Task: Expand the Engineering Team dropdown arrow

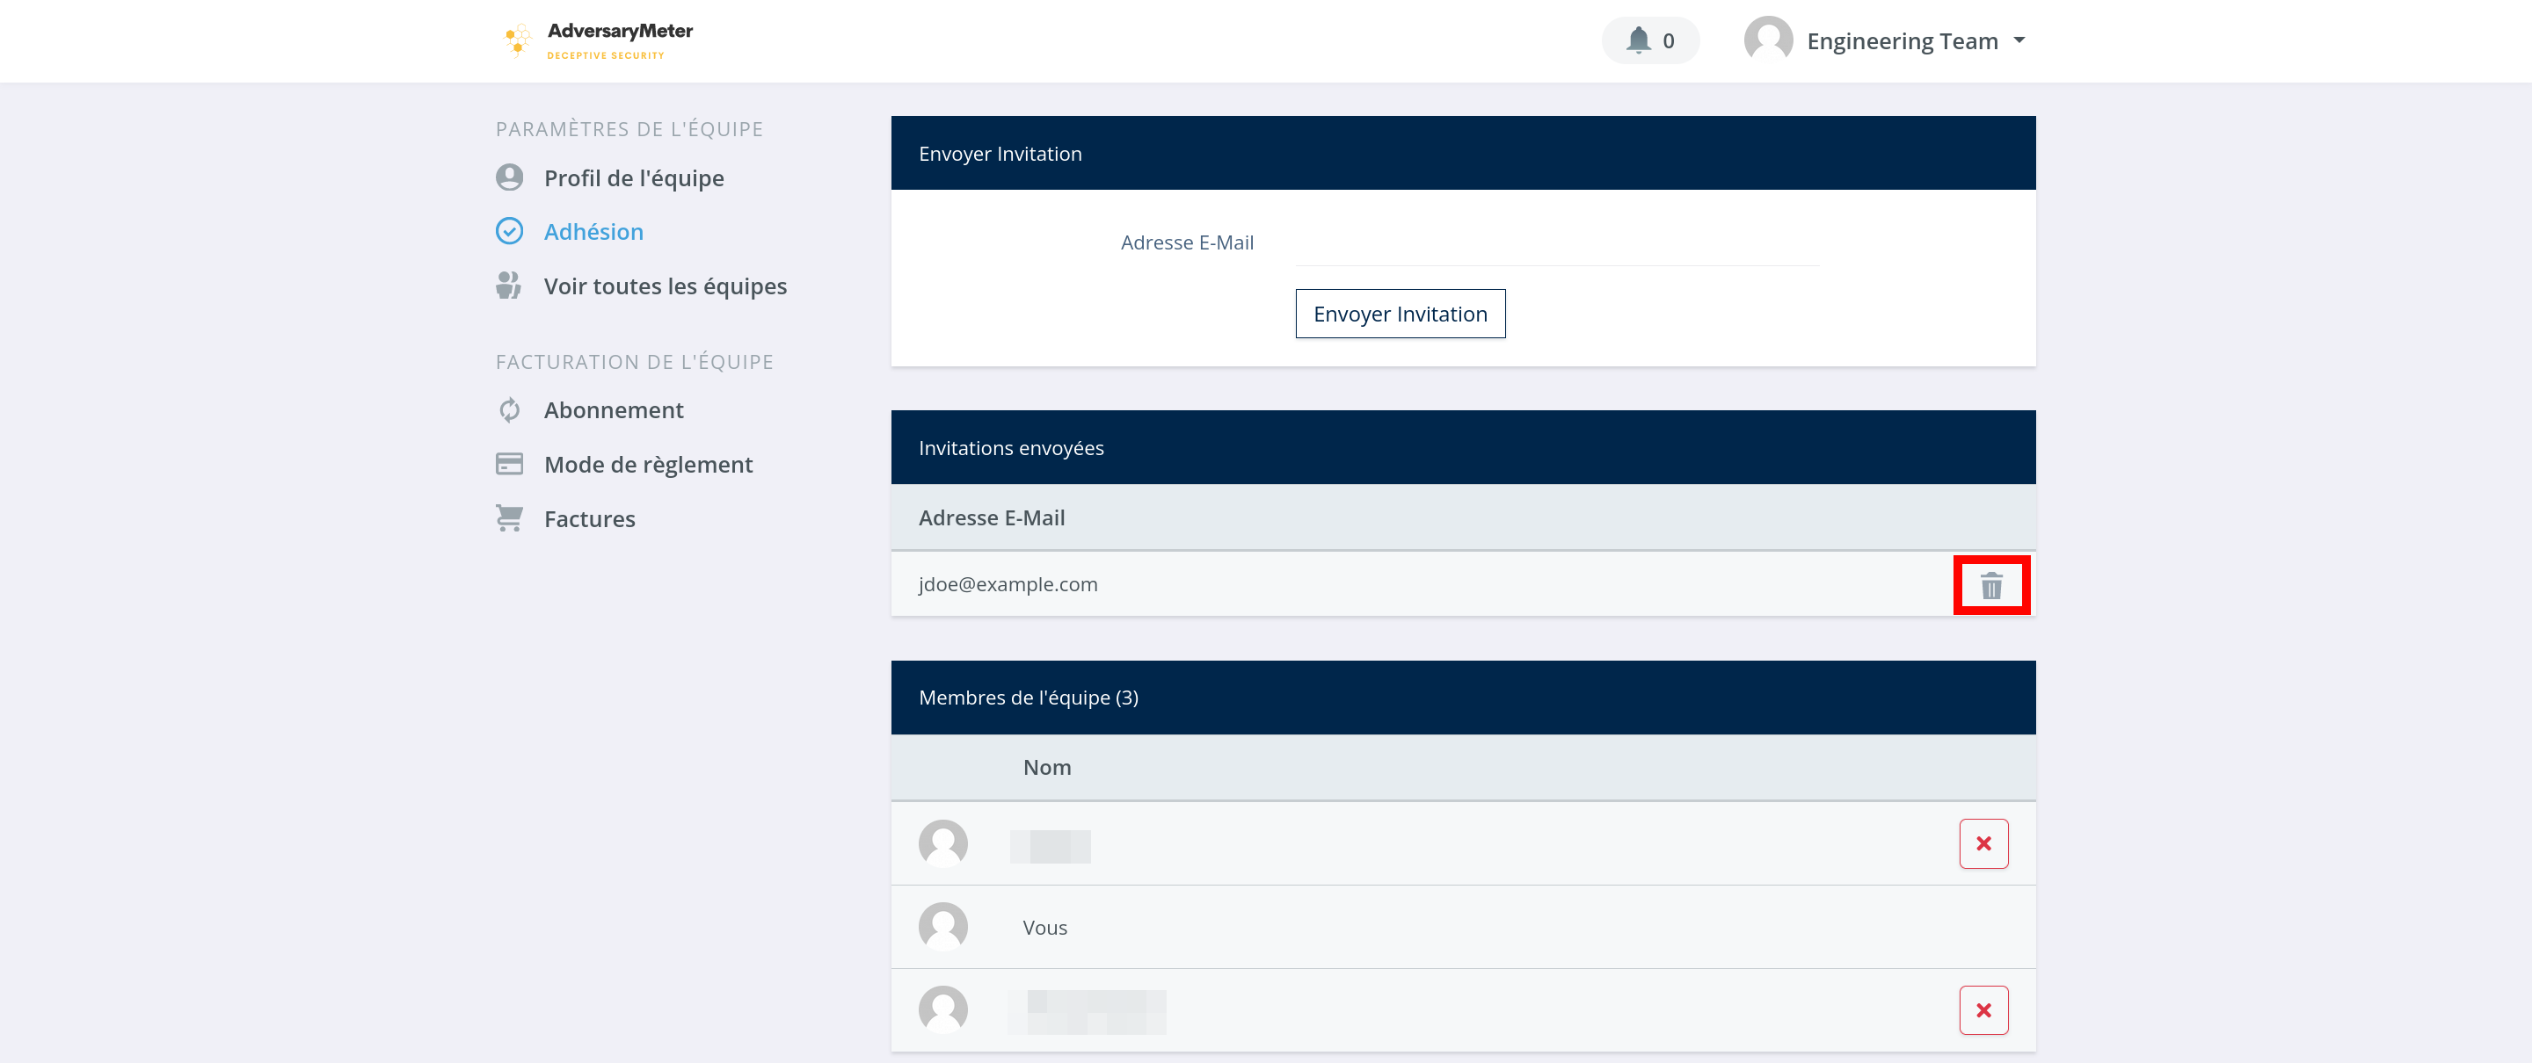Action: (2019, 40)
